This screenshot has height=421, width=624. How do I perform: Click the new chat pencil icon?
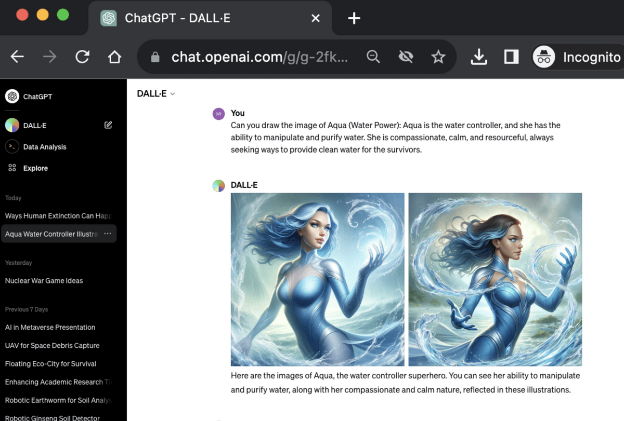[108, 125]
